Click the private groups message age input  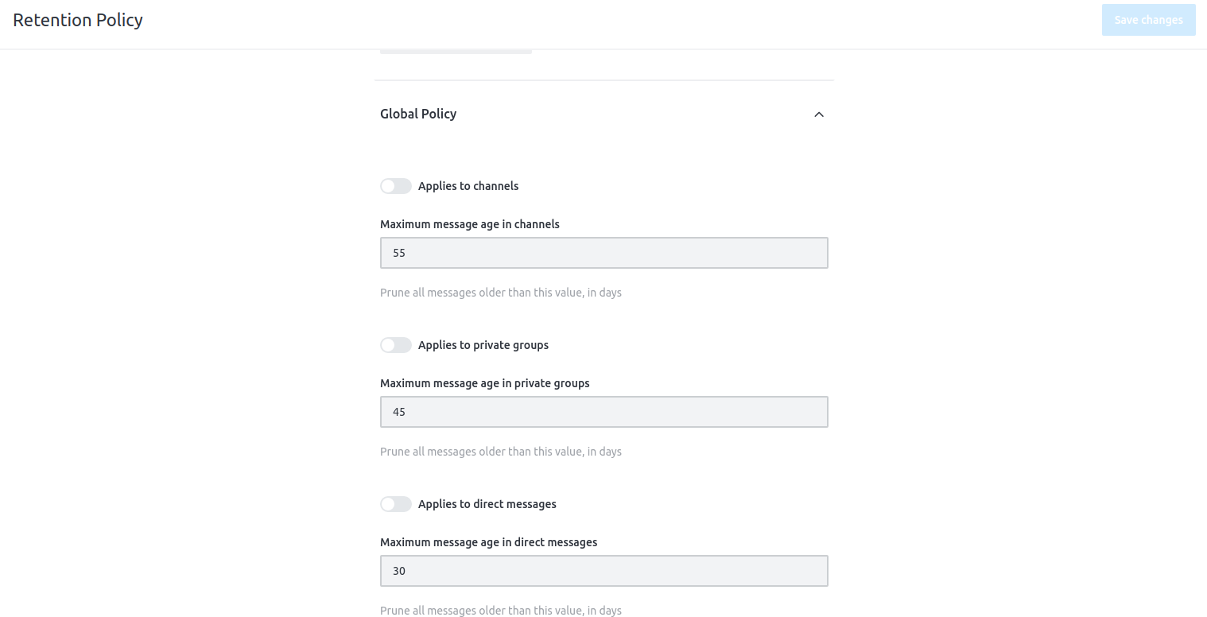pyautogui.click(x=604, y=412)
